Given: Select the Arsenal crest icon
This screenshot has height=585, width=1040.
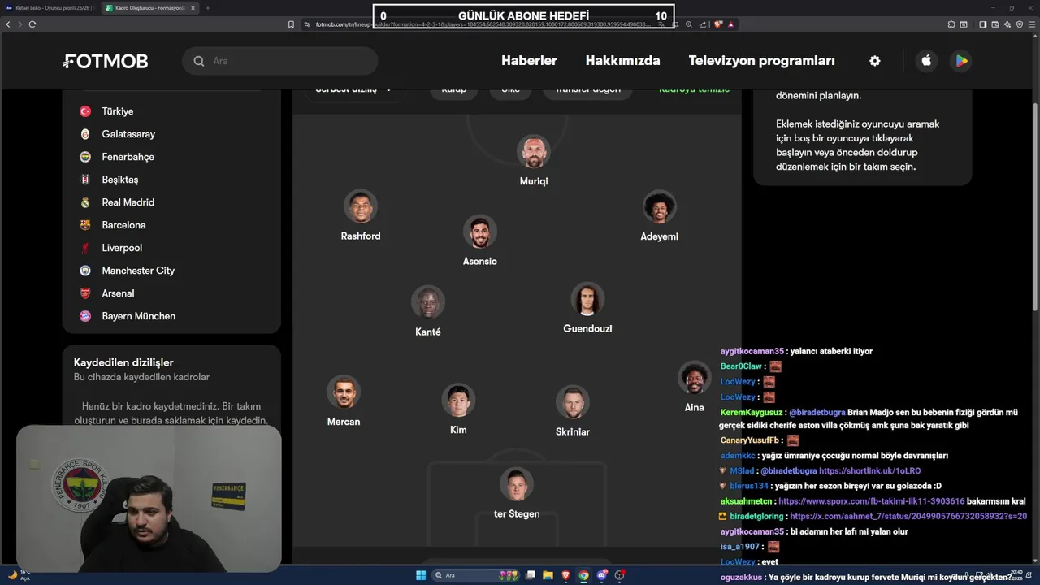Looking at the screenshot, I should [x=85, y=293].
